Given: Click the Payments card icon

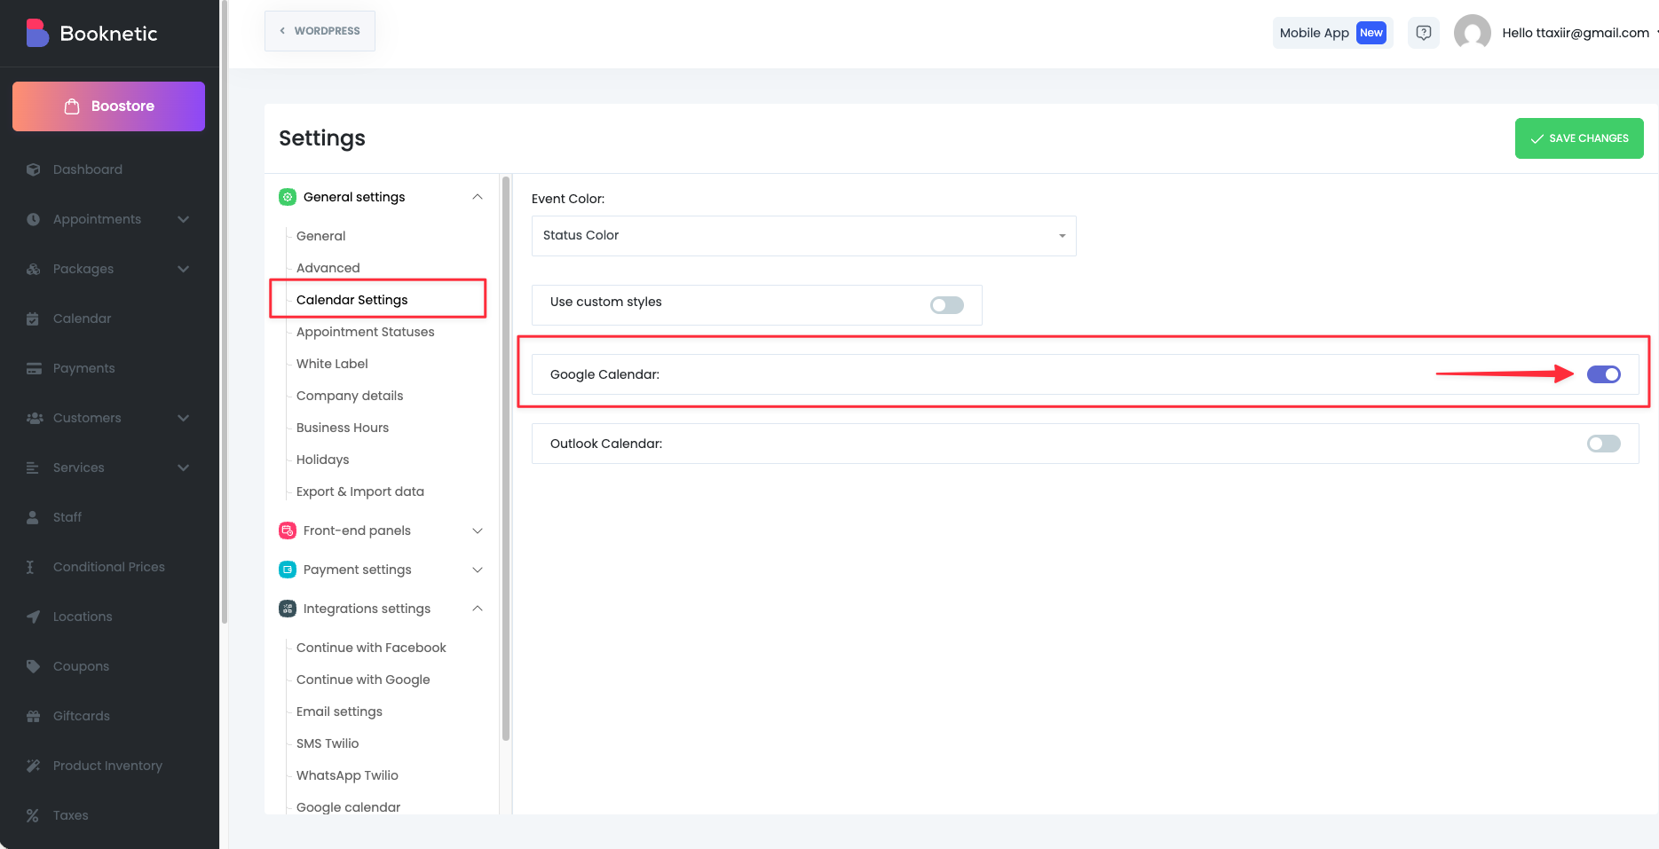Looking at the screenshot, I should 34,368.
